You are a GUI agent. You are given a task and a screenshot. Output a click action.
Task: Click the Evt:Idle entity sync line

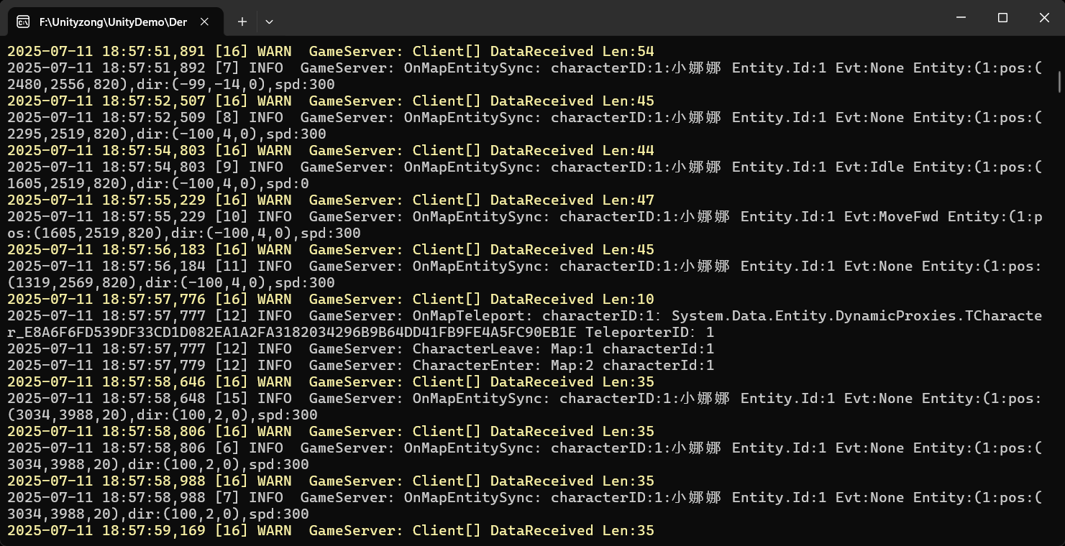(503, 167)
